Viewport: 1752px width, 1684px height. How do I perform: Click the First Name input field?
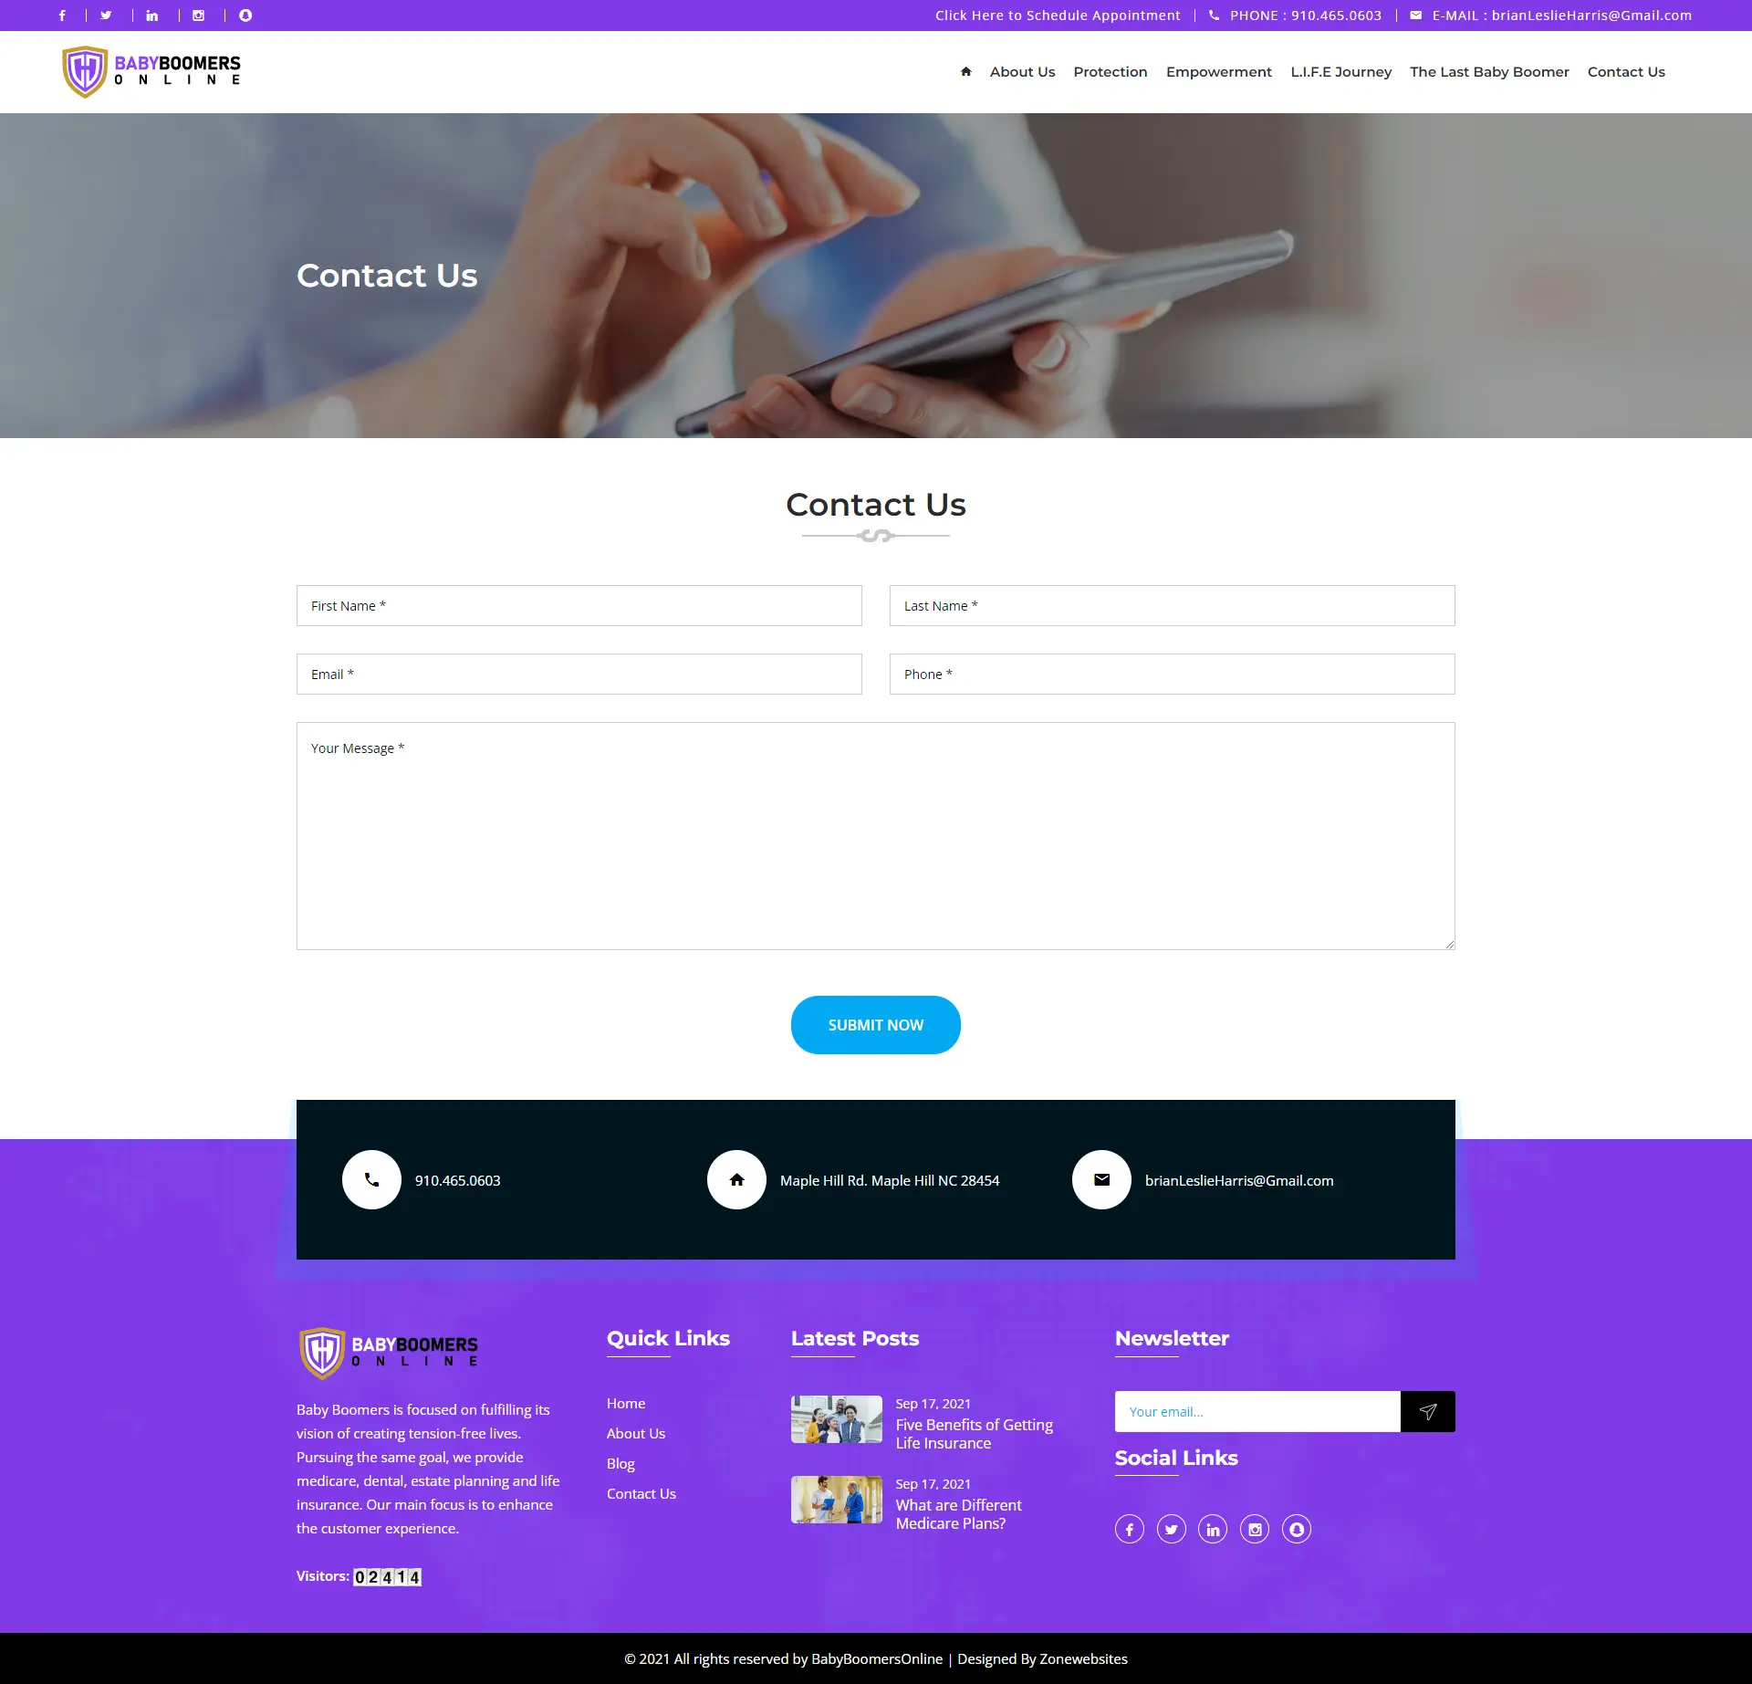(x=579, y=604)
